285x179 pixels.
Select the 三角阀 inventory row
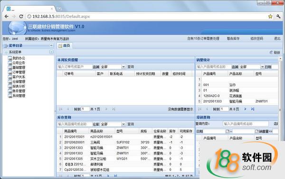point(125,142)
